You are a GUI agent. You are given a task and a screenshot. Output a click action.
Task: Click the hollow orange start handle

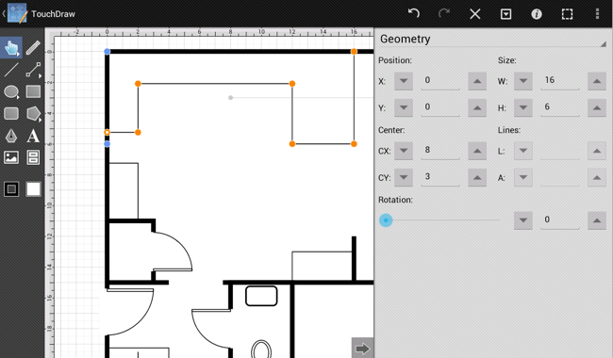(108, 132)
